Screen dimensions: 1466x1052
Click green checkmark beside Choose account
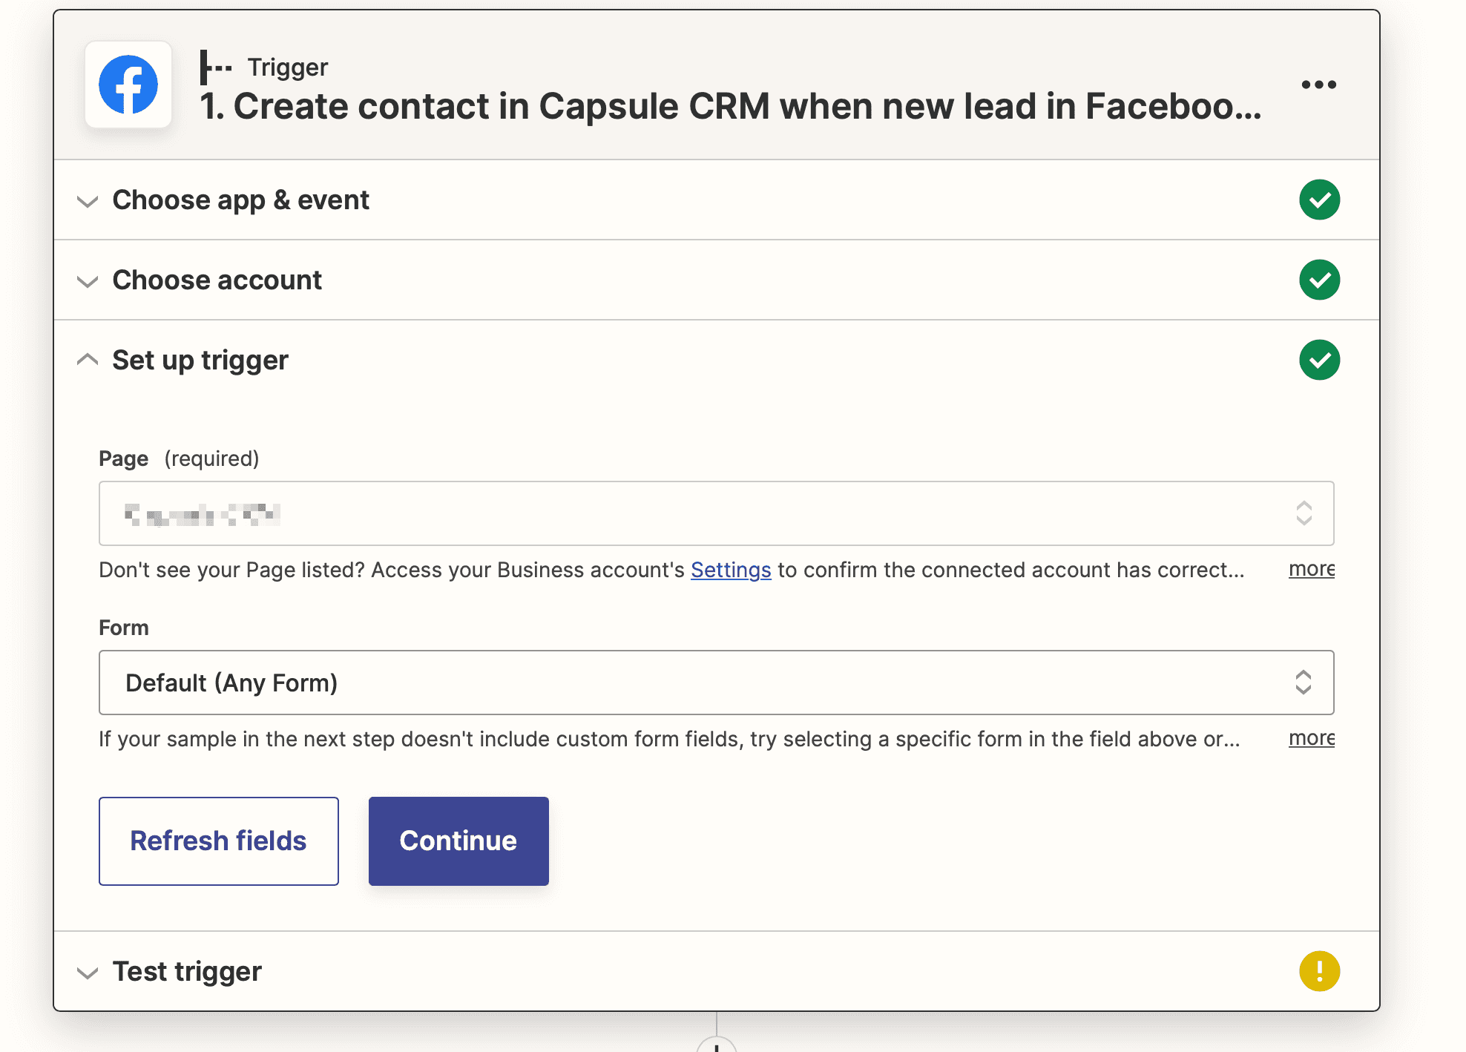1319,280
